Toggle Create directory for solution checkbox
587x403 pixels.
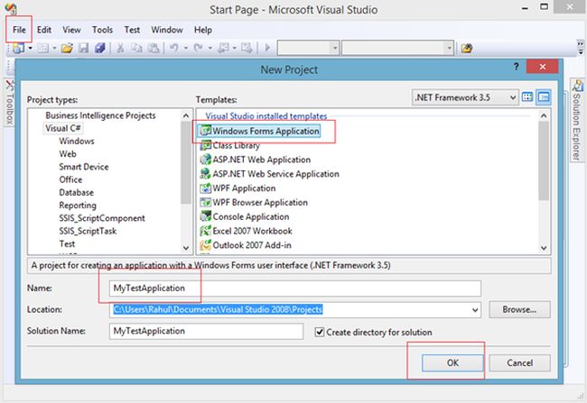pos(320,332)
